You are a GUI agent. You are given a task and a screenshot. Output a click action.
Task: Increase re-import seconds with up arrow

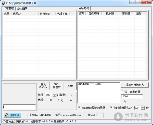(x=143, y=107)
